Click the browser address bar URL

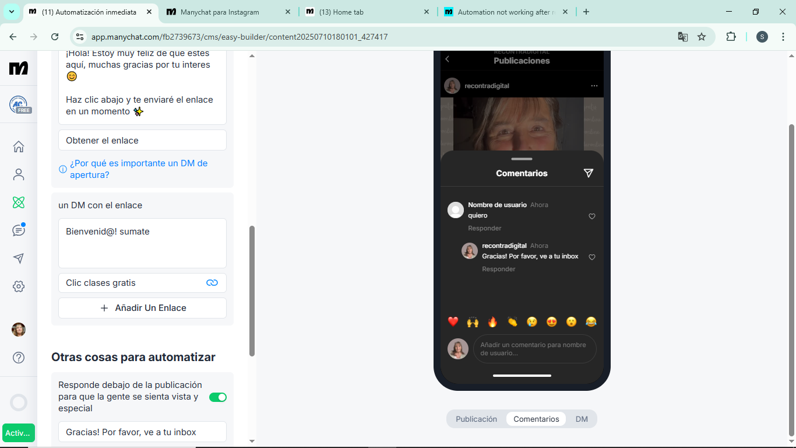coord(239,37)
